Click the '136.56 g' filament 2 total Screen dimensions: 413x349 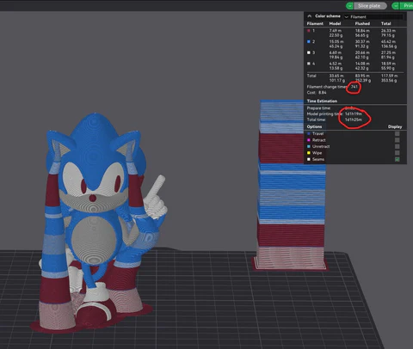click(389, 46)
